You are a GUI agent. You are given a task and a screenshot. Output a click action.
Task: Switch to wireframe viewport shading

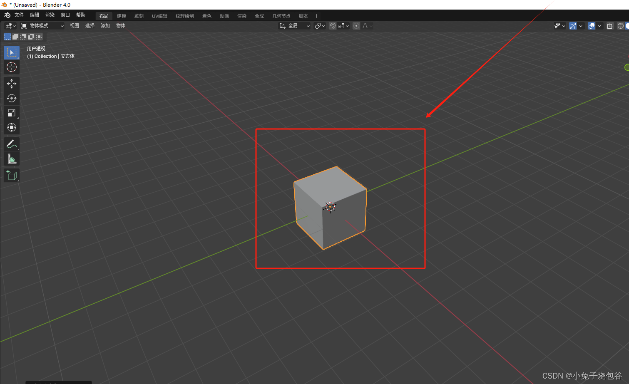[x=621, y=26]
